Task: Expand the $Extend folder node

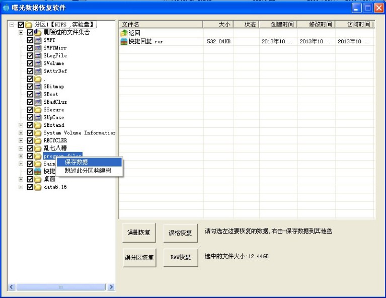Action: [x=21, y=125]
